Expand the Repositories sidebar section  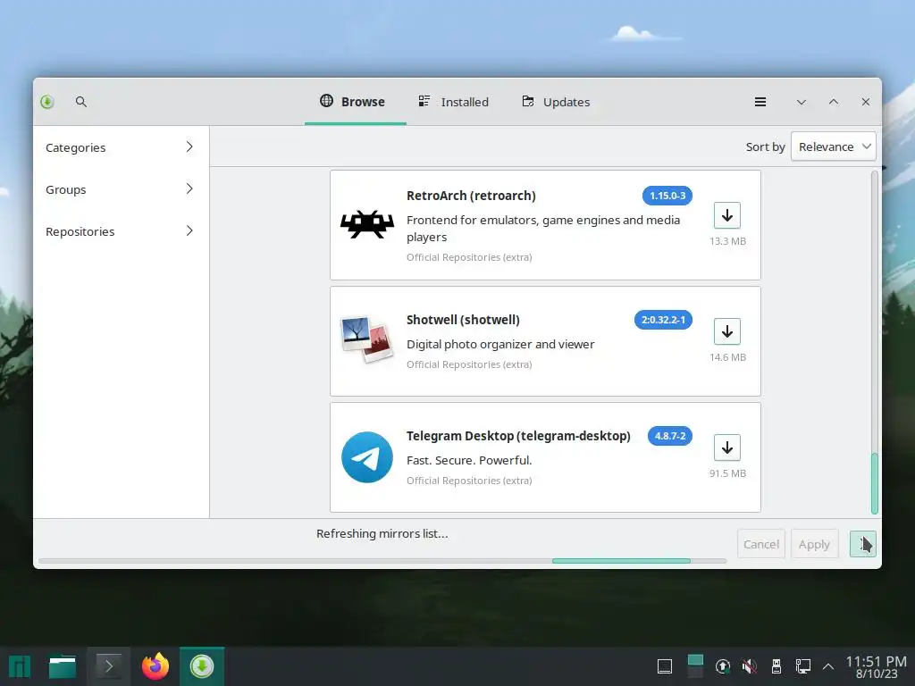[x=121, y=231]
